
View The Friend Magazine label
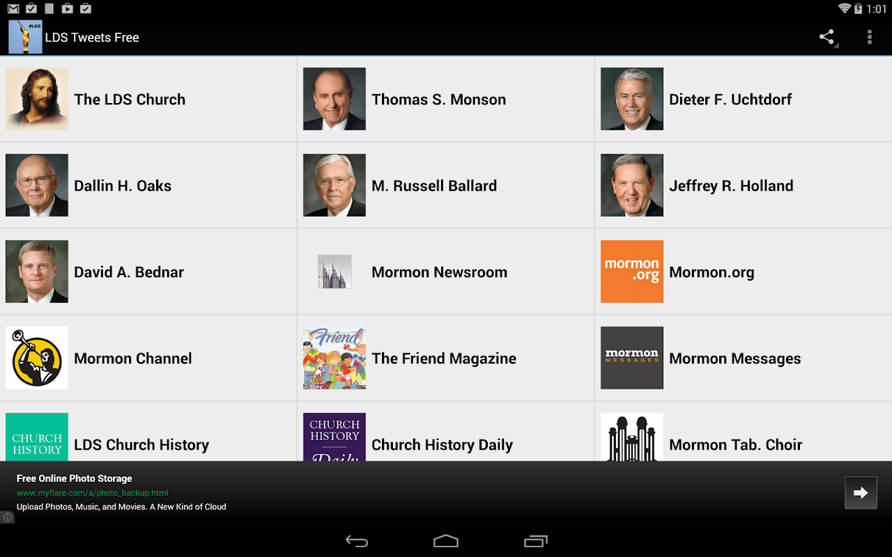[444, 359]
